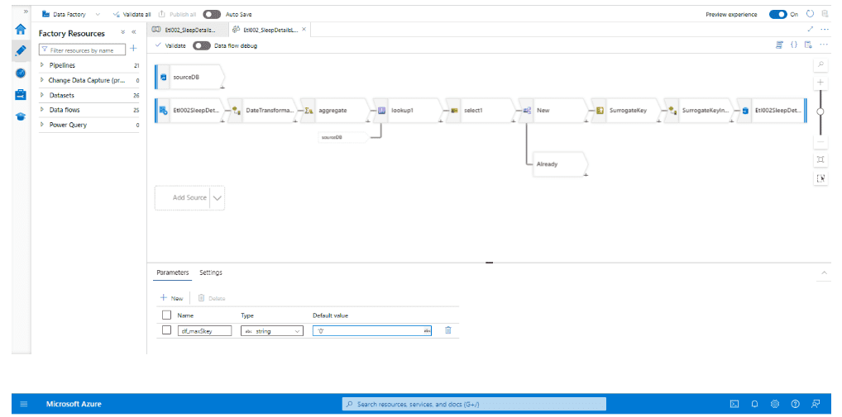Click Validate all
This screenshot has width=842, height=417.
tap(132, 15)
